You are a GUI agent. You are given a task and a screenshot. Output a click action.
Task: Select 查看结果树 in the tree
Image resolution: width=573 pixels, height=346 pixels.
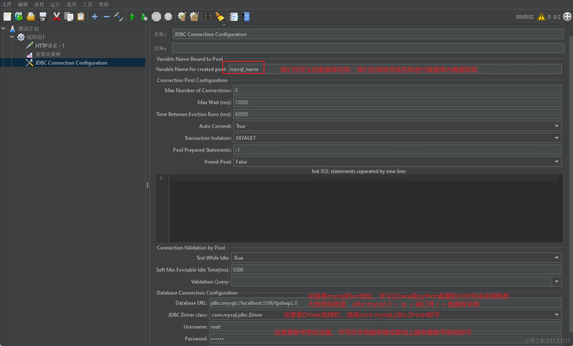tap(48, 54)
